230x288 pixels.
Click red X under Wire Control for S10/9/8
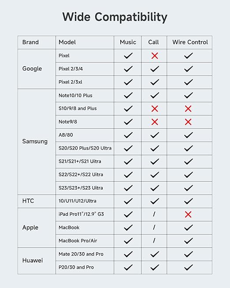click(188, 108)
